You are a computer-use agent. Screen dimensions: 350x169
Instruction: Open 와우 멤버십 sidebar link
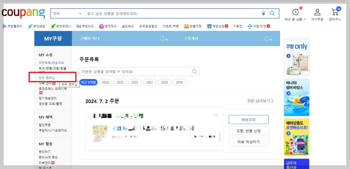point(47,78)
